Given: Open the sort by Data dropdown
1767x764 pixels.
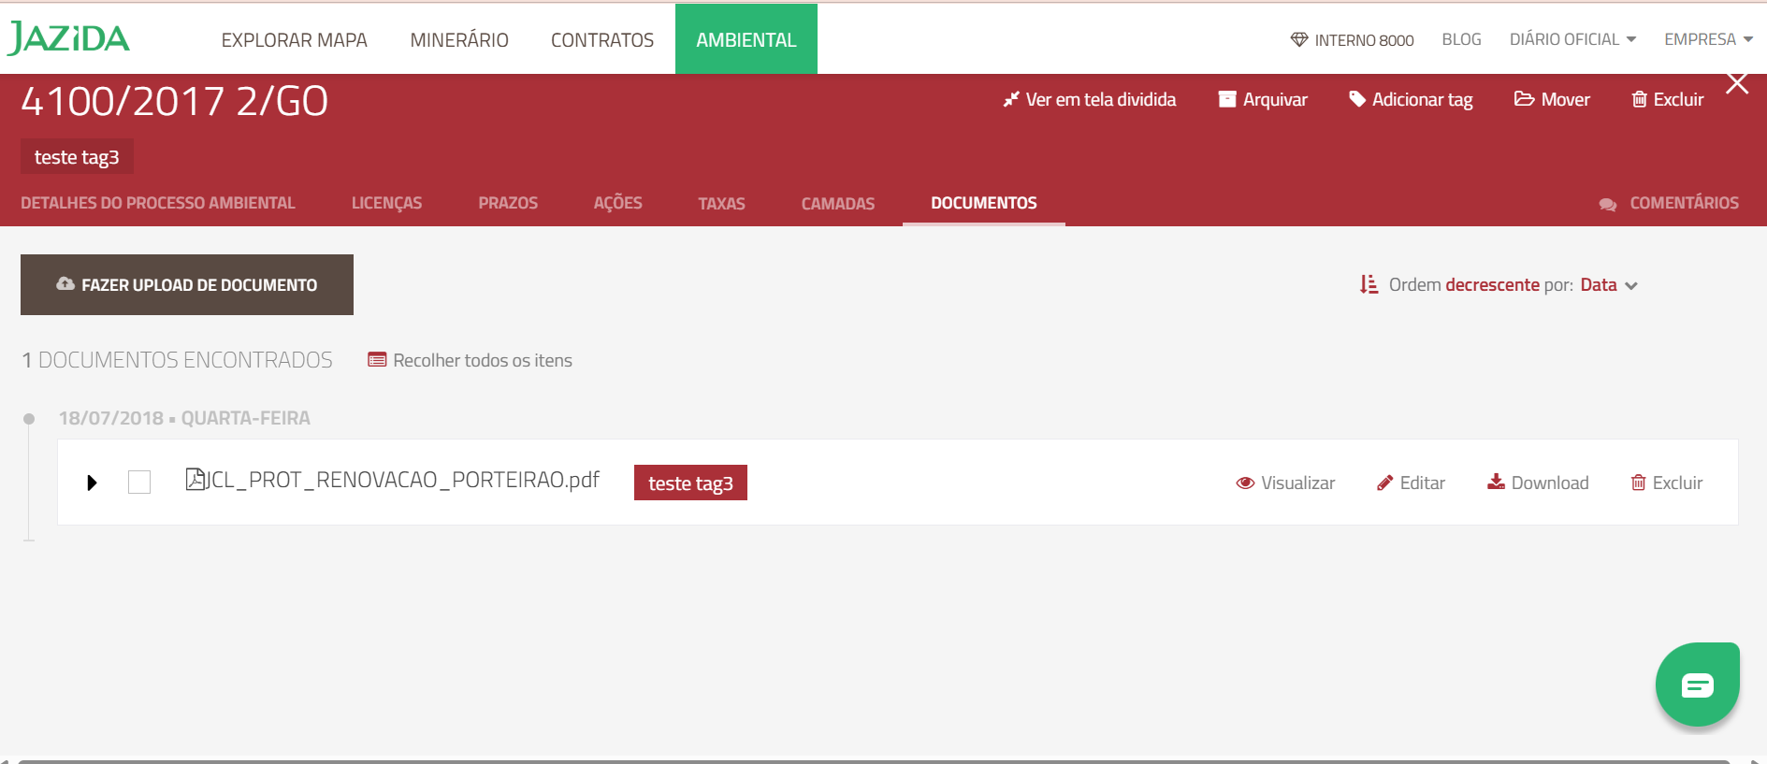Looking at the screenshot, I should (1609, 285).
